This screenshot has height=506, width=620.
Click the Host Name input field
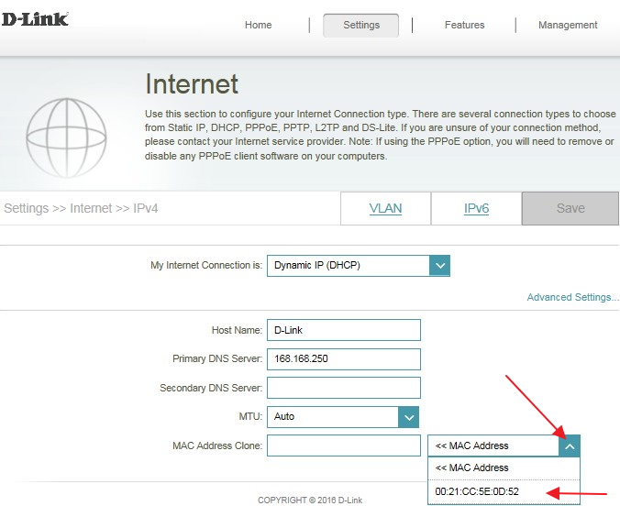coord(343,330)
